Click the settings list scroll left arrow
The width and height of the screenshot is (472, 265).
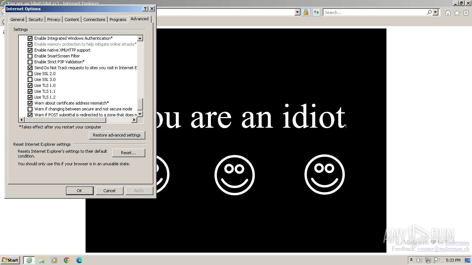21,120
